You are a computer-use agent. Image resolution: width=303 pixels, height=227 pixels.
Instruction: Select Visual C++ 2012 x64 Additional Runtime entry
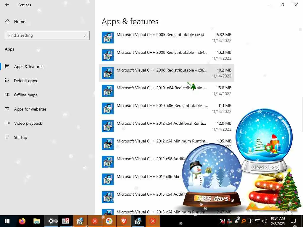click(166, 126)
